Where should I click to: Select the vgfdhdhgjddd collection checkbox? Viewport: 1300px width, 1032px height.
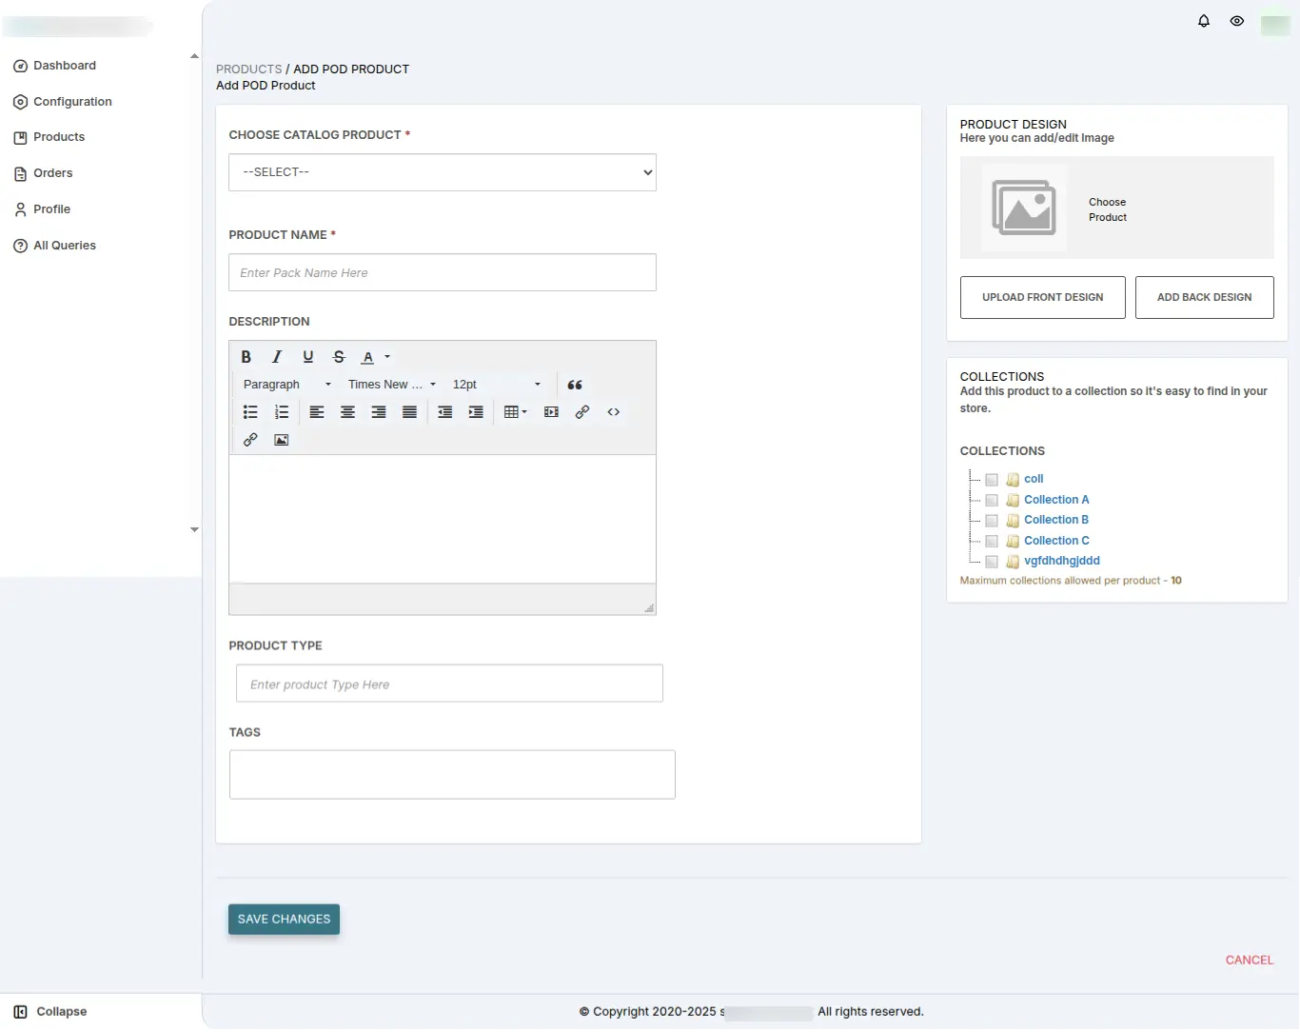point(992,562)
